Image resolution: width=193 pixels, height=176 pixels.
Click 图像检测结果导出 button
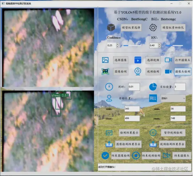pyautogui.click(x=128, y=144)
